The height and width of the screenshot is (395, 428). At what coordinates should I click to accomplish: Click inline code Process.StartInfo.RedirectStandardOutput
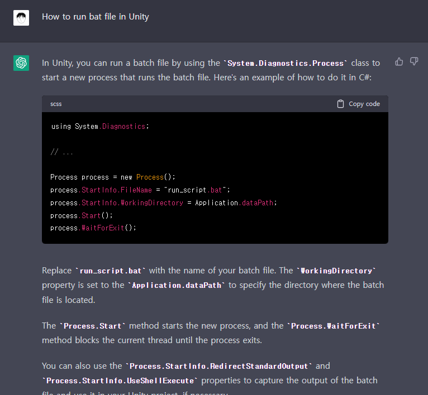[218, 366]
